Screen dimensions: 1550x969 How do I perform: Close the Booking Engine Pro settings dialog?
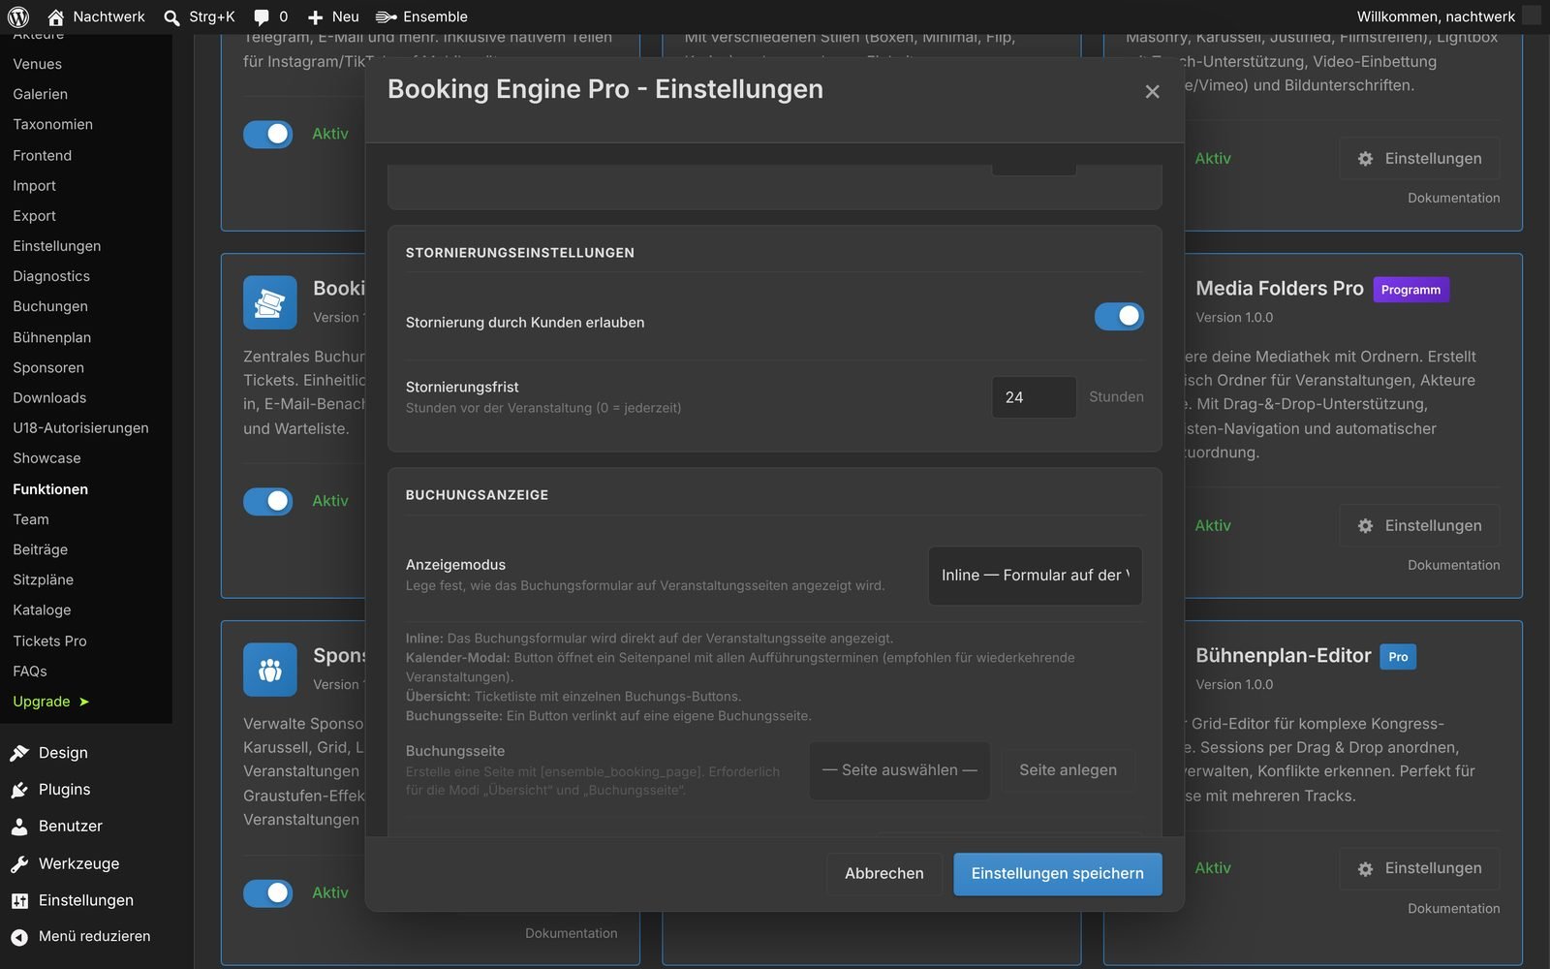1152,91
